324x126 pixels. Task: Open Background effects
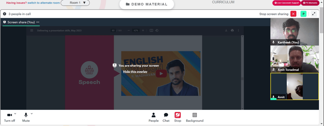point(195,117)
